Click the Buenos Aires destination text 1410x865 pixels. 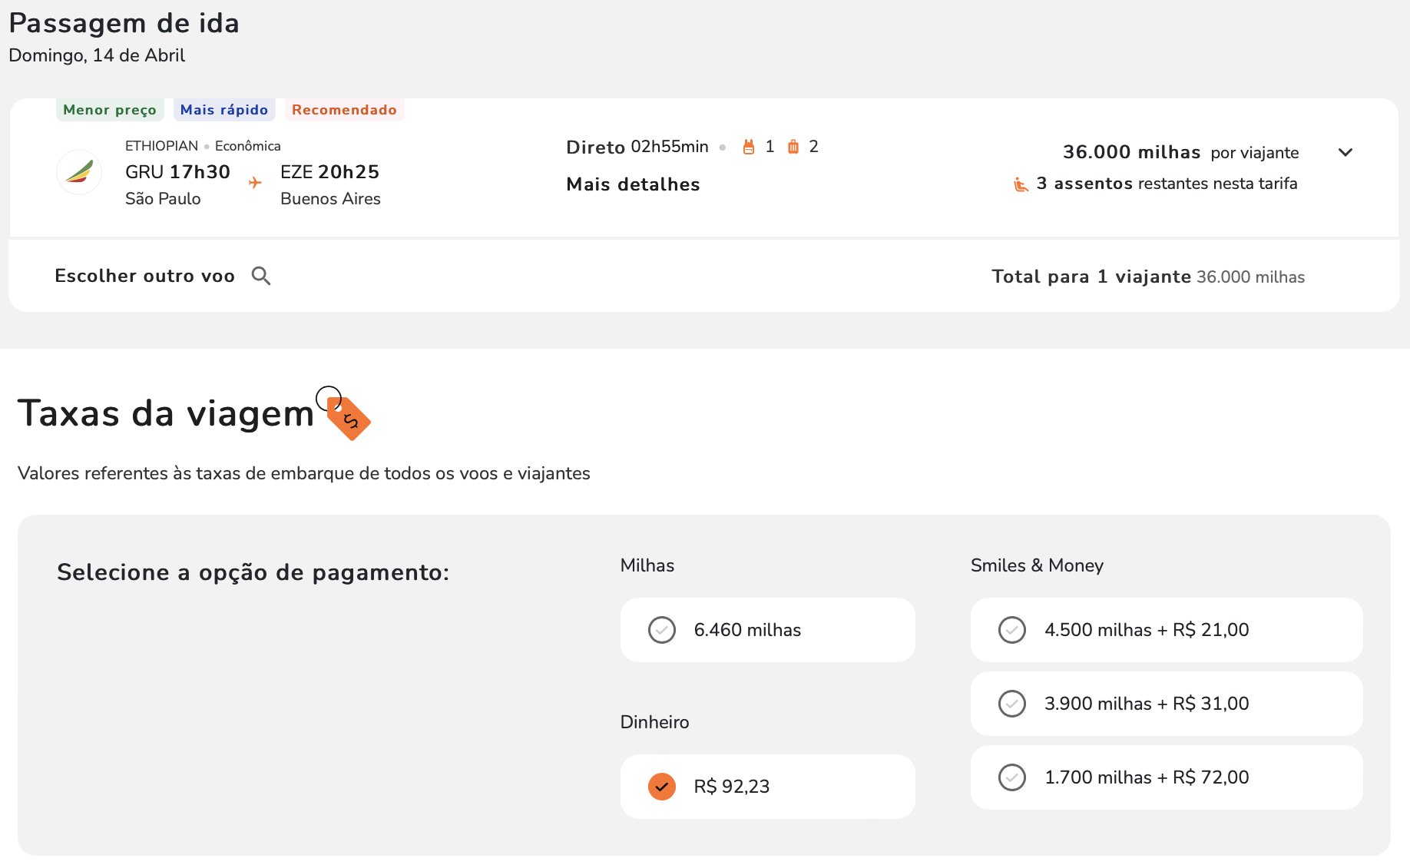click(330, 199)
